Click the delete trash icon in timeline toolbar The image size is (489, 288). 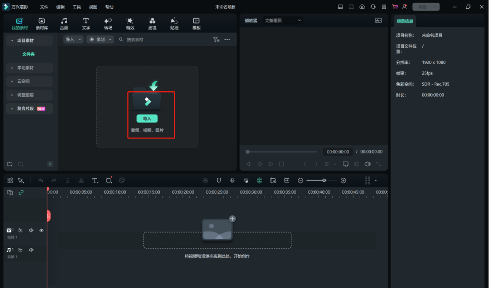click(x=68, y=180)
